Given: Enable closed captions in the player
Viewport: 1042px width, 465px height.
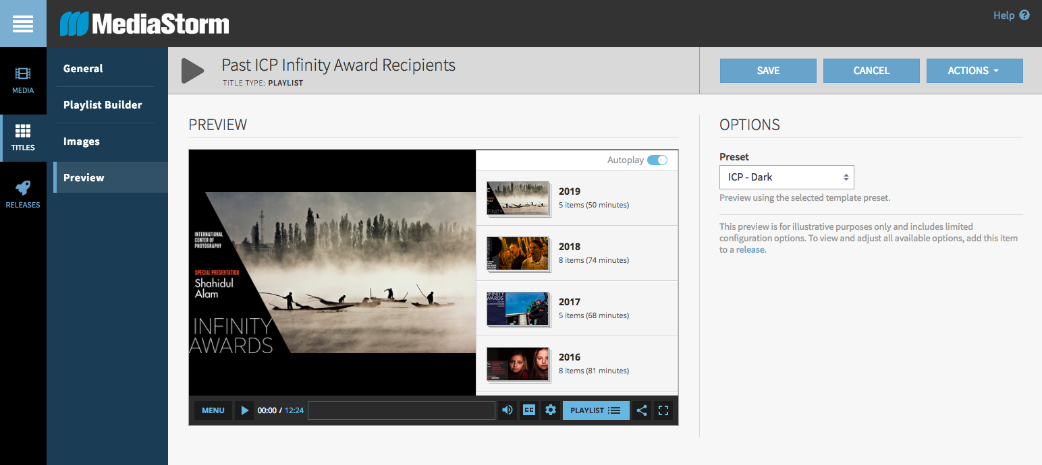Looking at the screenshot, I should pos(528,410).
